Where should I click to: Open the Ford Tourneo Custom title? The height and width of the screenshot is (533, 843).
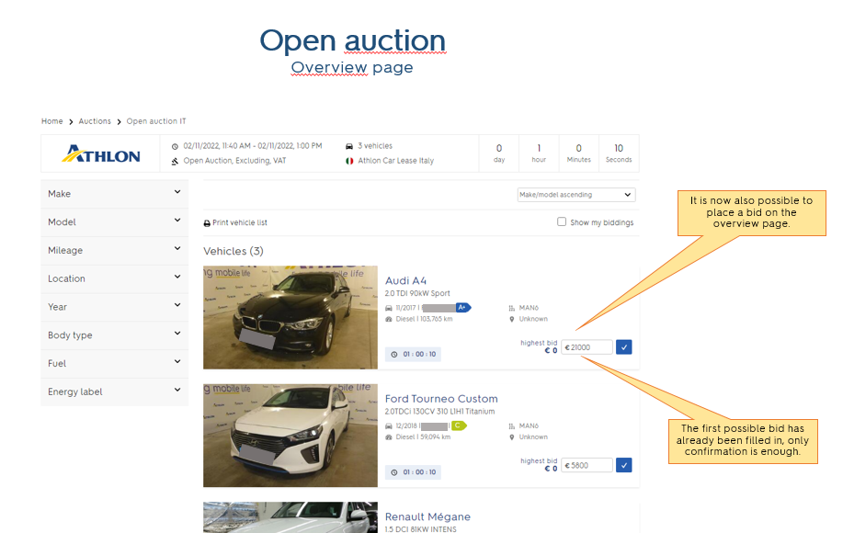[441, 399]
